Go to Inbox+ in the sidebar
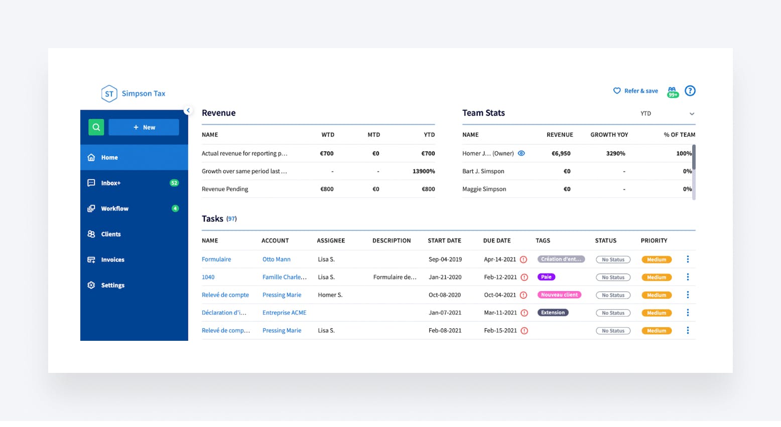The width and height of the screenshot is (781, 427). point(111,183)
